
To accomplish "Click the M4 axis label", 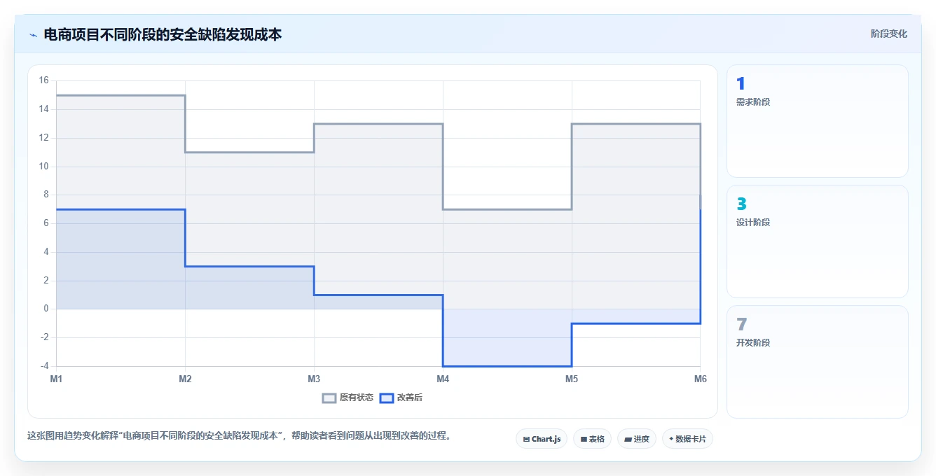I will coord(443,379).
